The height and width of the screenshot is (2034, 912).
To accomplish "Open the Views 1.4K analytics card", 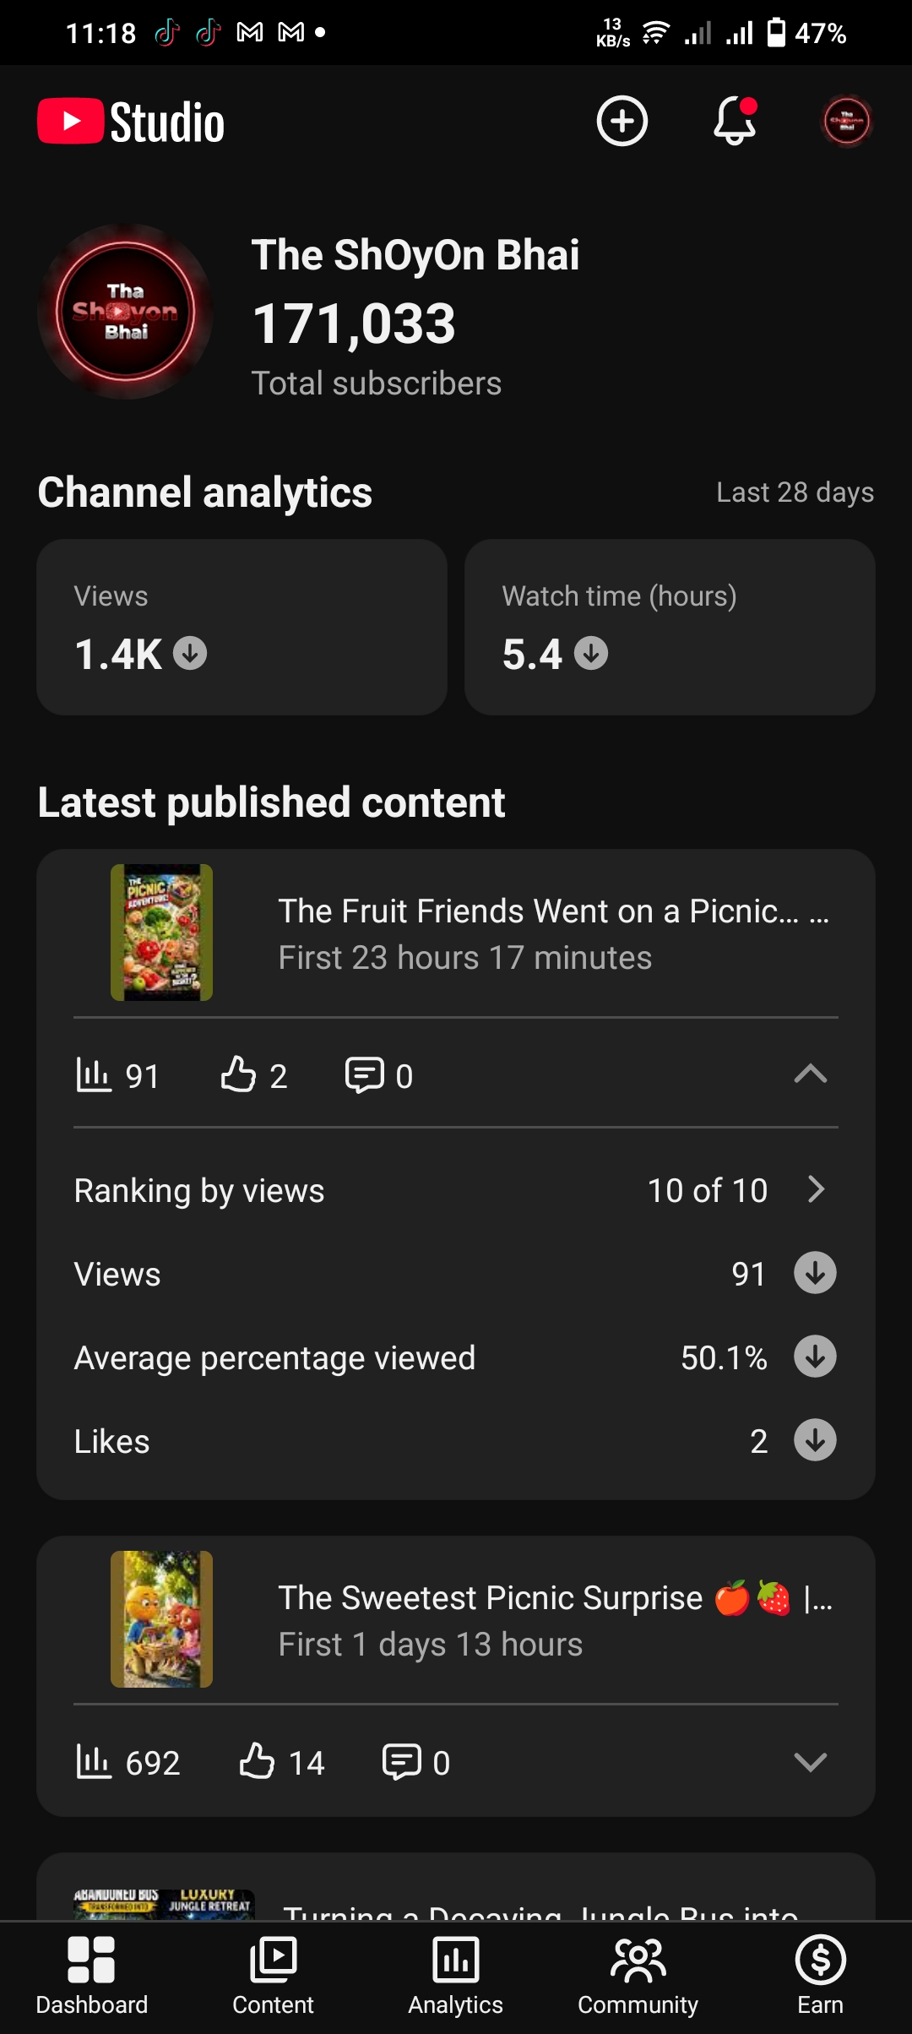I will tap(242, 628).
